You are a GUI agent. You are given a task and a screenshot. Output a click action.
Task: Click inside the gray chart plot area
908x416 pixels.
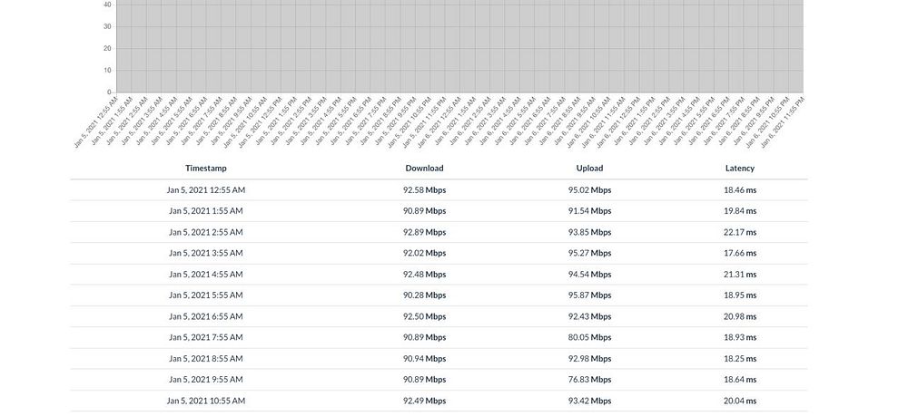click(459, 46)
